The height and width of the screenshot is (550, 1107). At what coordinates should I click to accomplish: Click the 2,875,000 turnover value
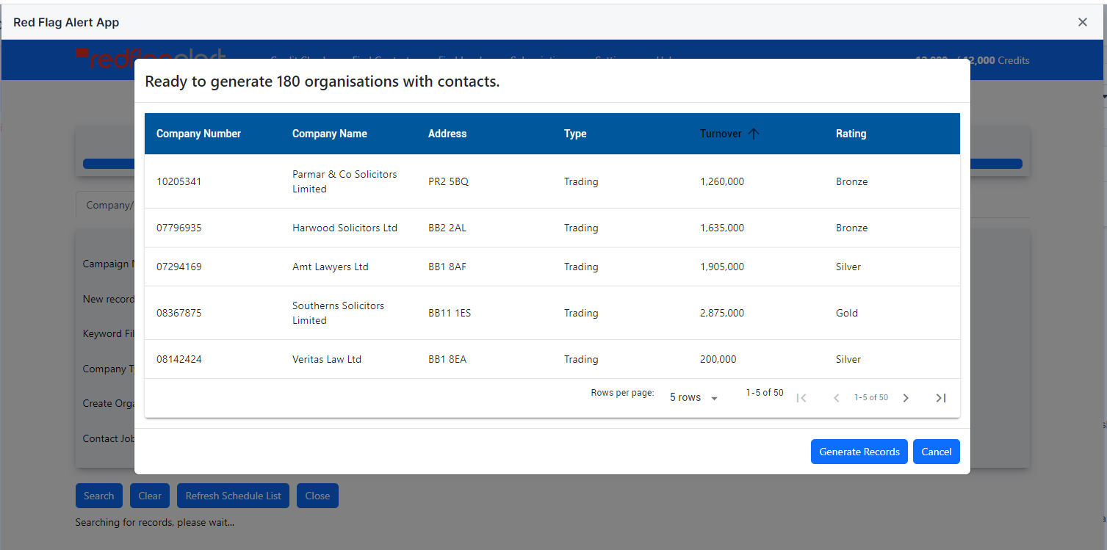click(x=722, y=313)
